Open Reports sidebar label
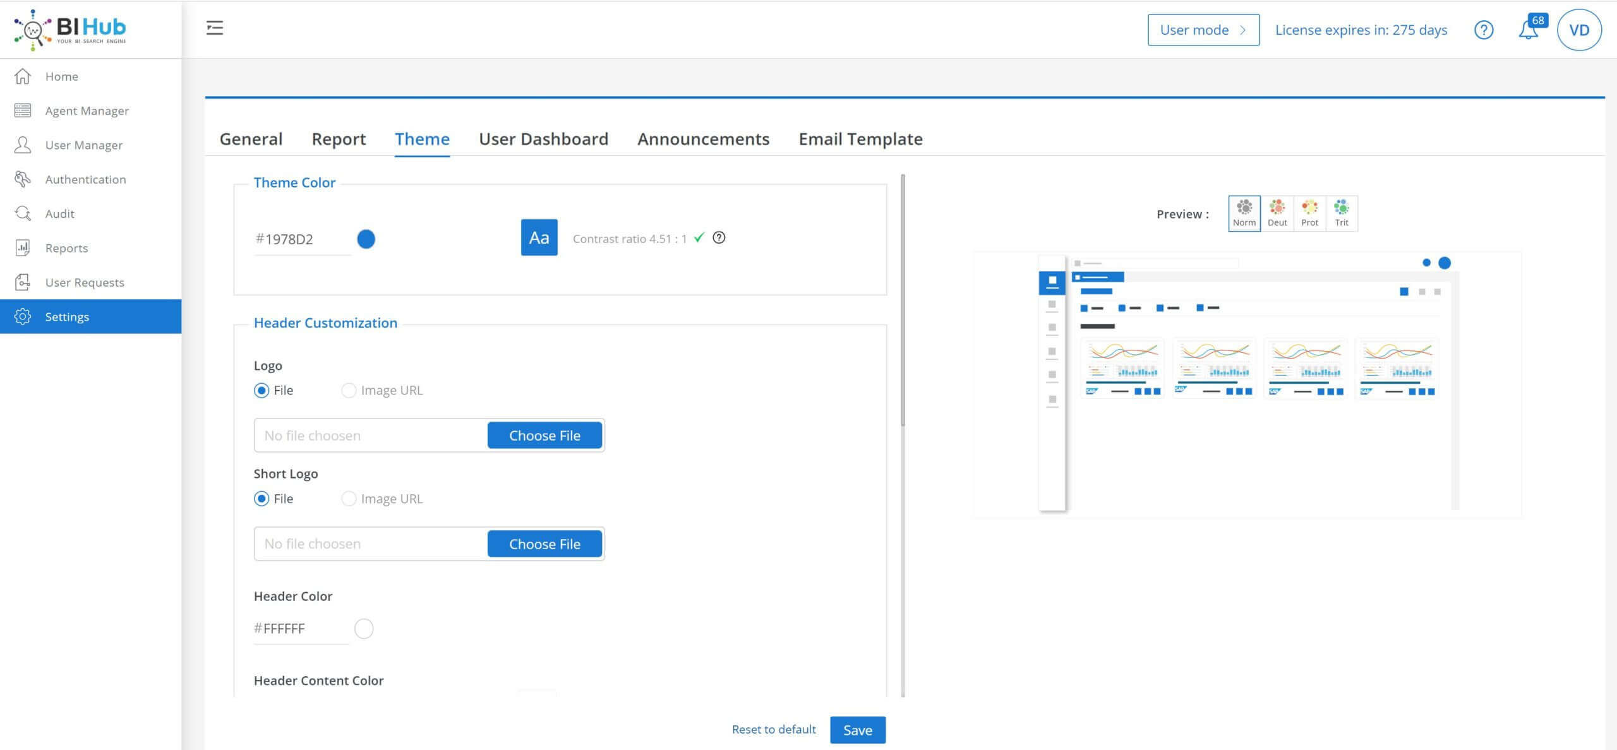The height and width of the screenshot is (750, 1617). click(x=66, y=247)
